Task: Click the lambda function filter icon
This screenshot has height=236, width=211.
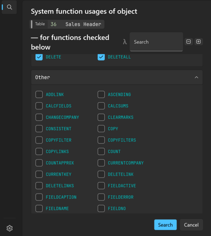Action: 125,42
